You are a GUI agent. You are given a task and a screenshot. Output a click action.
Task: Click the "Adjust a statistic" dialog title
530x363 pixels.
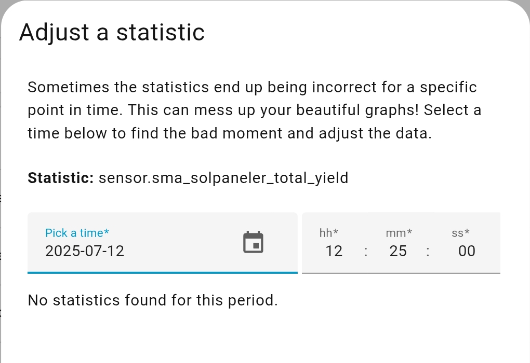point(112,33)
